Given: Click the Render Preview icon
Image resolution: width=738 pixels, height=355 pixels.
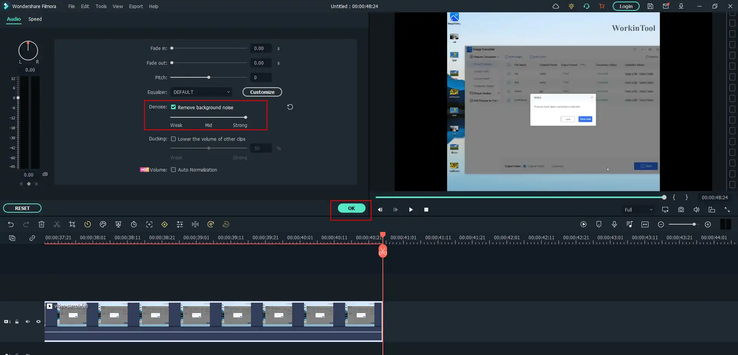Looking at the screenshot, I should pos(583,224).
